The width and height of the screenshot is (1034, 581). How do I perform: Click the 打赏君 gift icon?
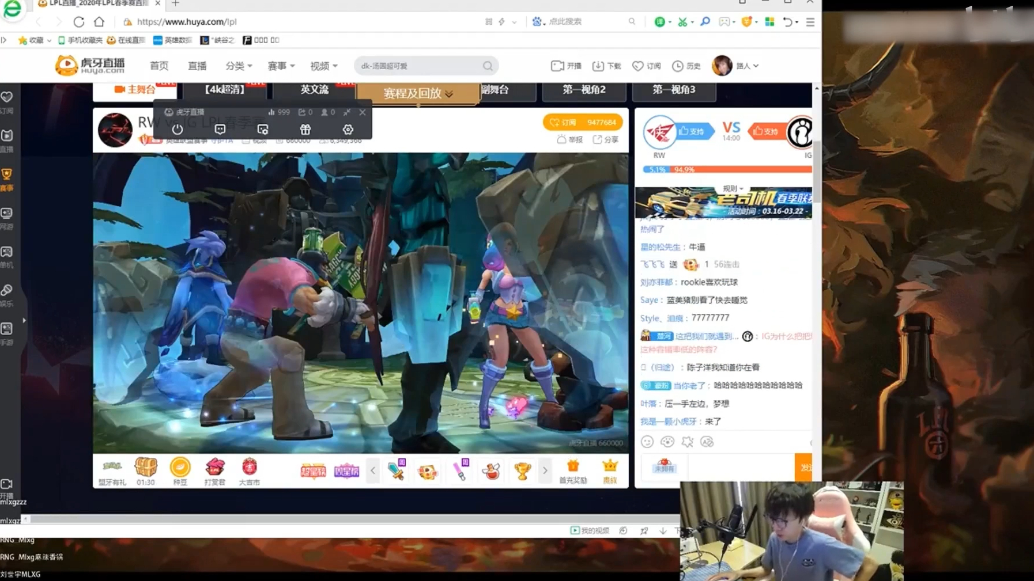pyautogui.click(x=215, y=468)
